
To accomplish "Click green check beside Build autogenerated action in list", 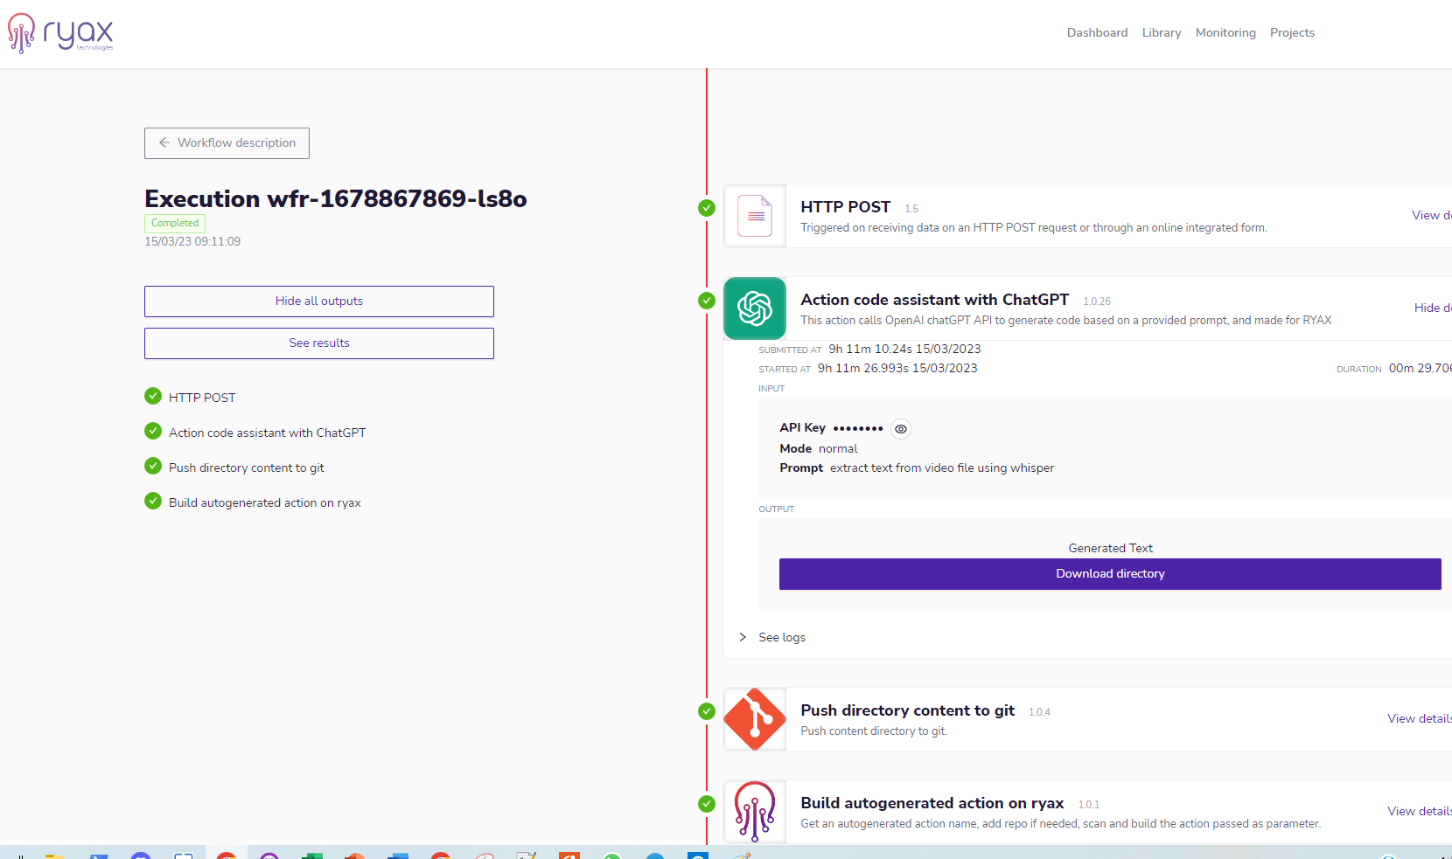I will pyautogui.click(x=153, y=501).
